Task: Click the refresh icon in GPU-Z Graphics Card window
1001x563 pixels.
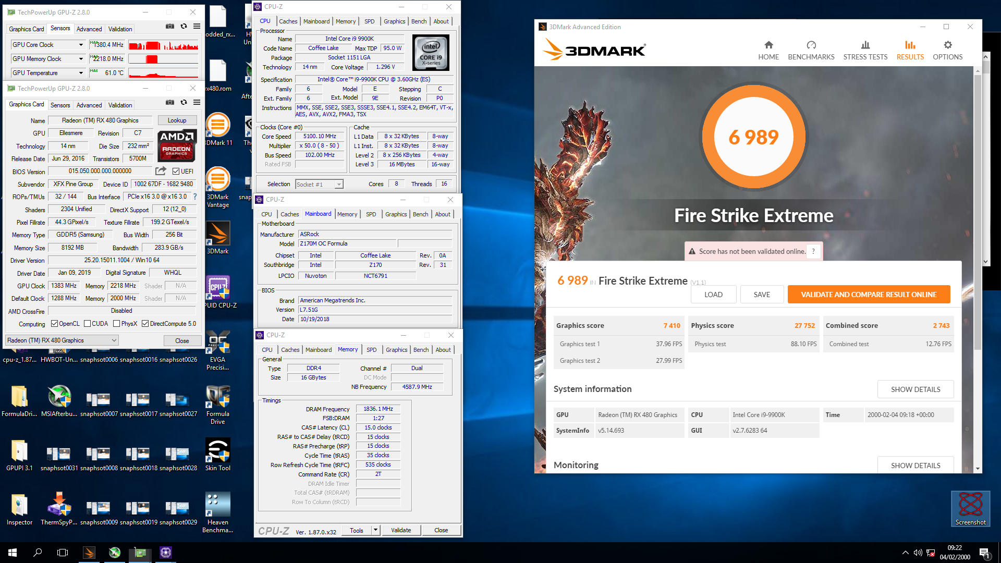Action: [184, 102]
